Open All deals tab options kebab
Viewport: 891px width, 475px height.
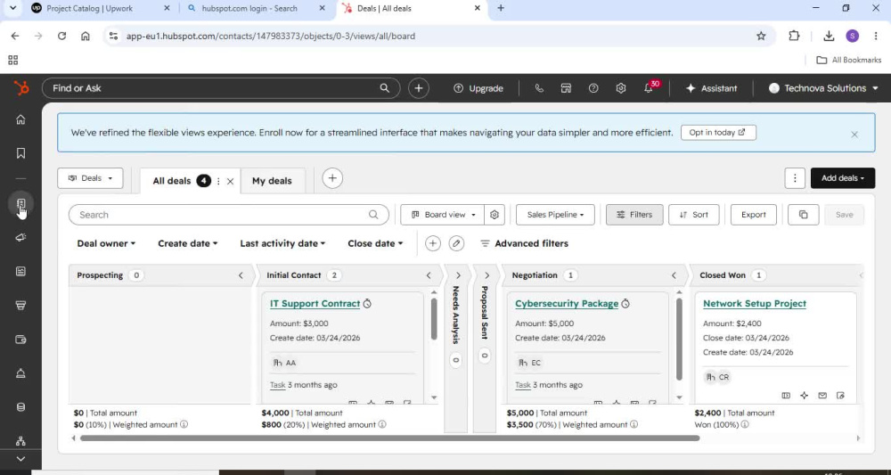[218, 181]
